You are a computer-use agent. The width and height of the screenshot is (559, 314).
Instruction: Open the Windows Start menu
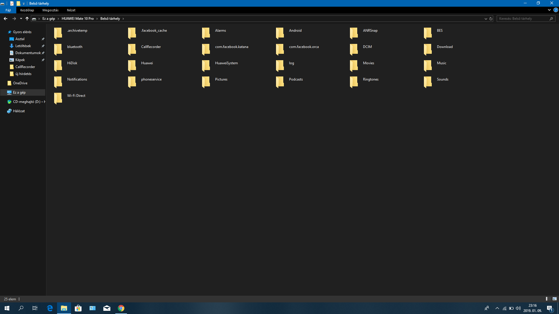click(7, 308)
